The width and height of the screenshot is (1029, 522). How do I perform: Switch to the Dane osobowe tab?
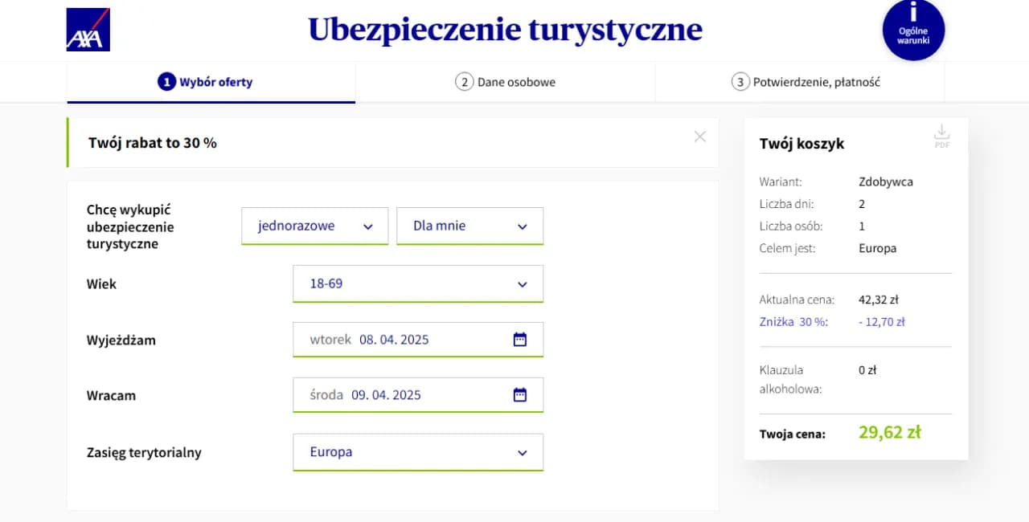505,81
